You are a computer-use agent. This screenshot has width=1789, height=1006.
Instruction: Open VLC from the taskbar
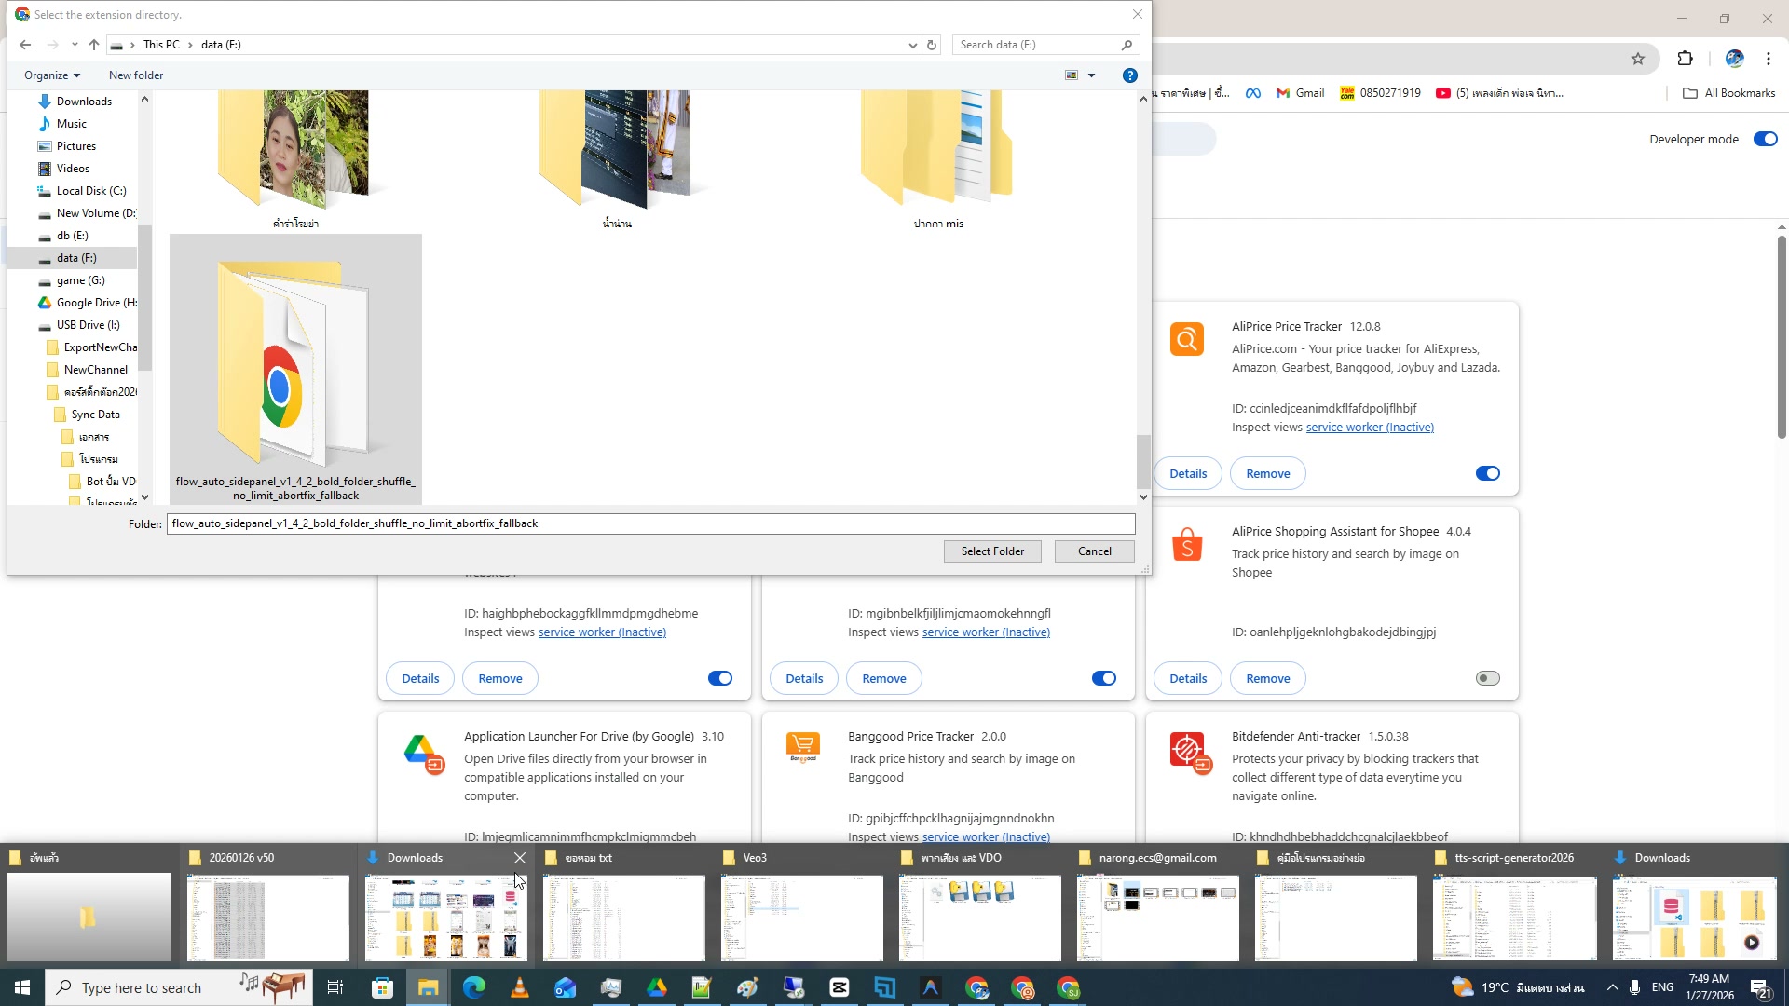(520, 988)
